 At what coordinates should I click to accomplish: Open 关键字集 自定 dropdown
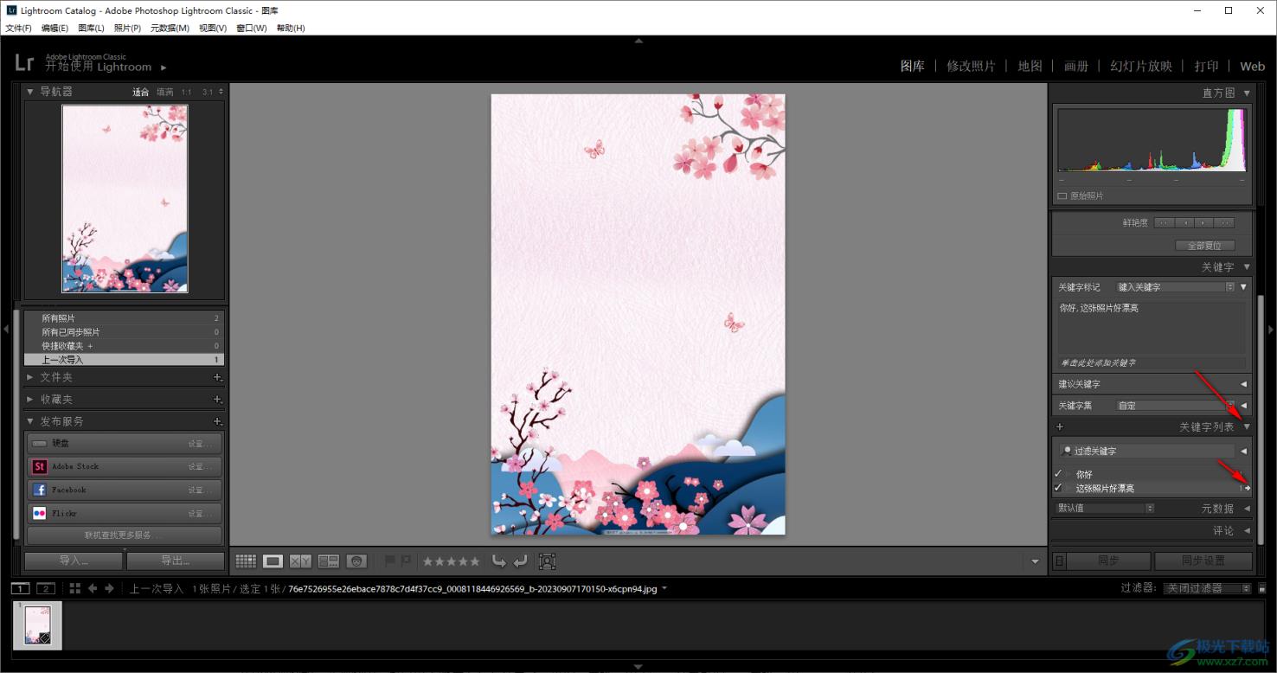point(1175,405)
